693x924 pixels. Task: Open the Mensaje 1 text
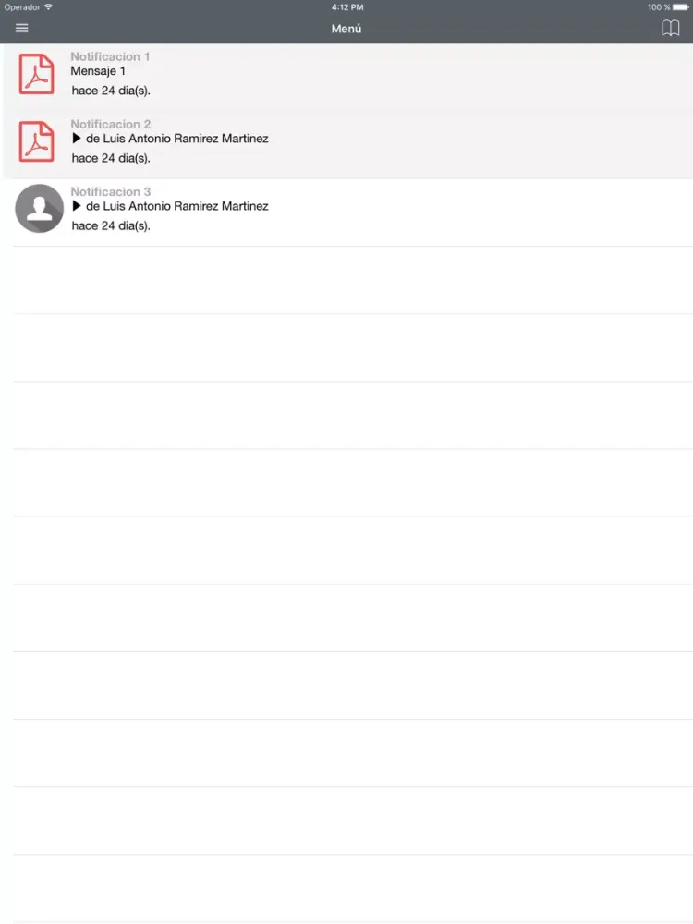98,71
